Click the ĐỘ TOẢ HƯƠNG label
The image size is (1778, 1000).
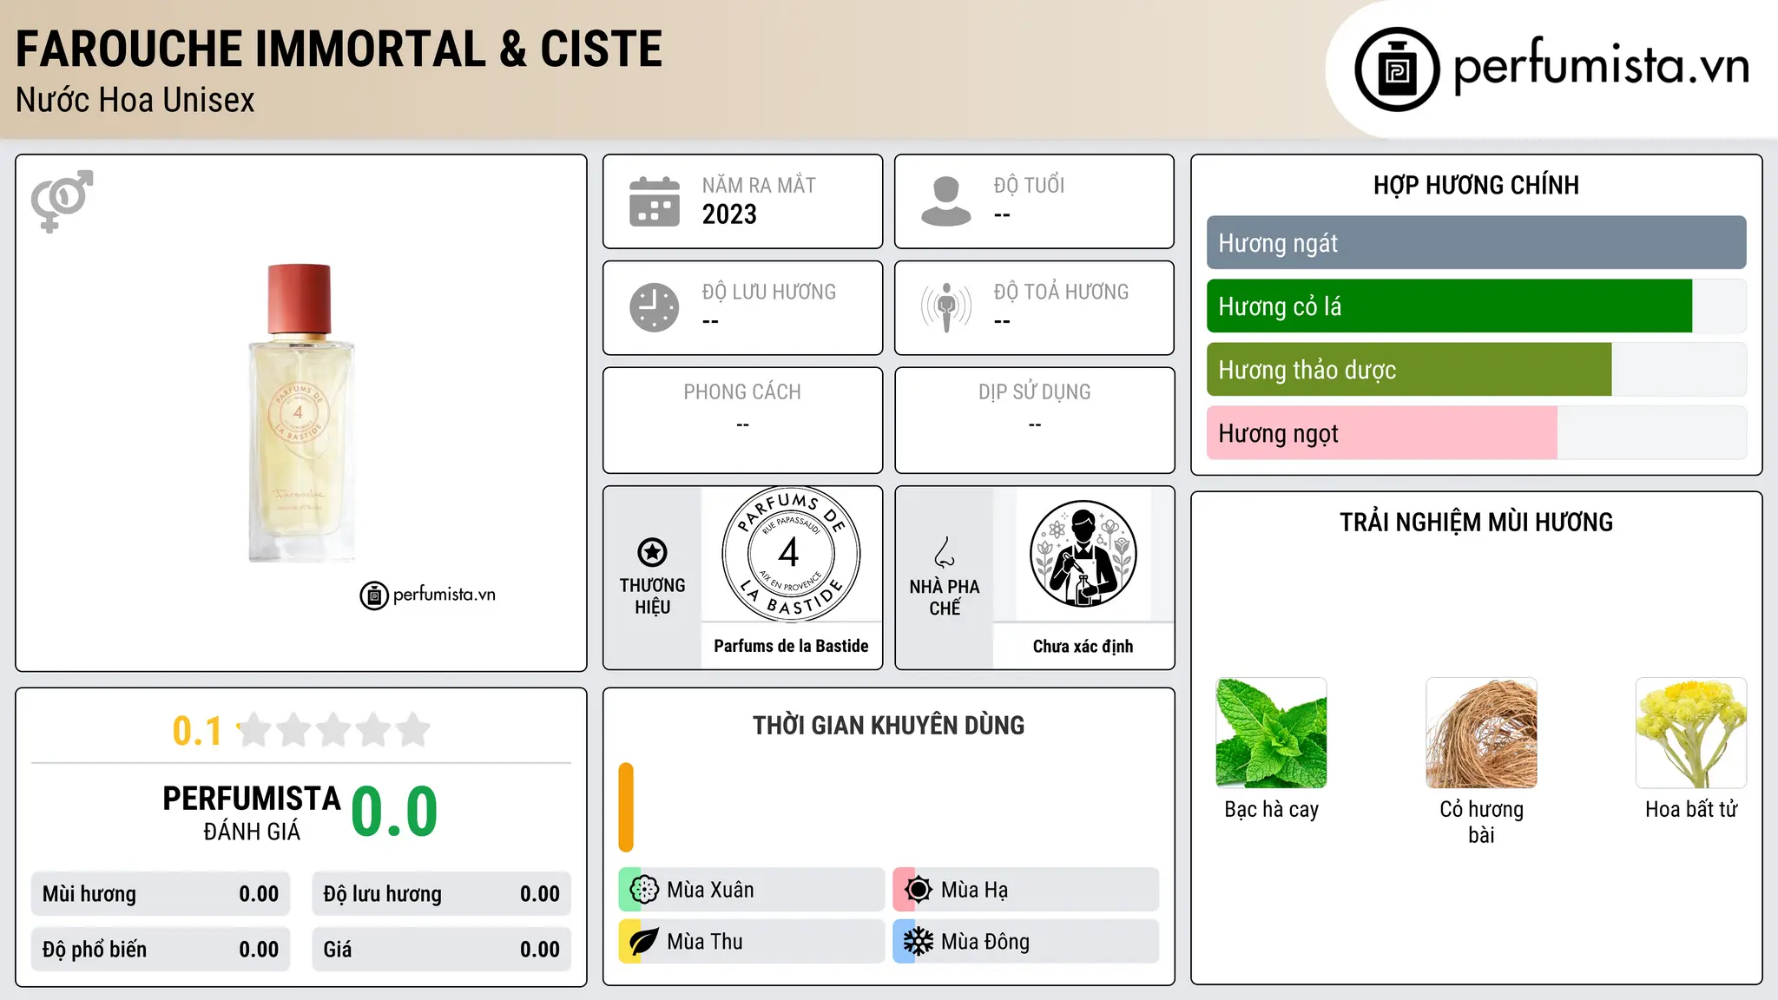pyautogui.click(x=1061, y=292)
